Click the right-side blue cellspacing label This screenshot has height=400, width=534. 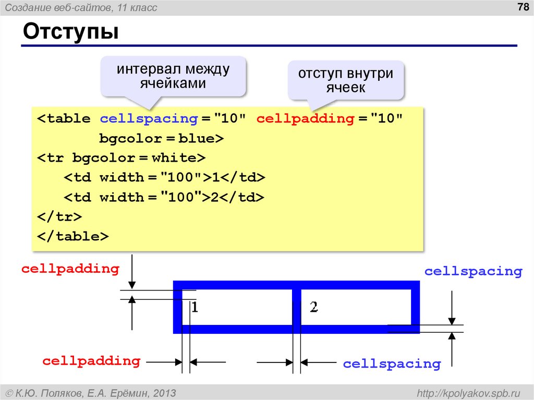tap(473, 271)
